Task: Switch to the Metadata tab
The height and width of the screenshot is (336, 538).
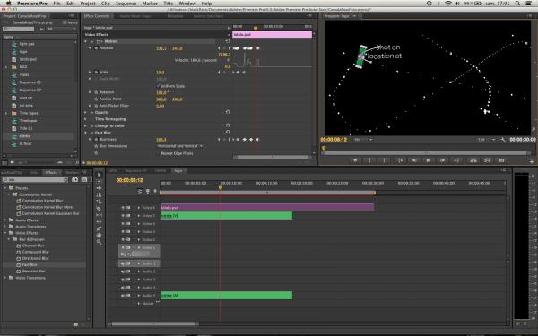Action: coord(176,16)
